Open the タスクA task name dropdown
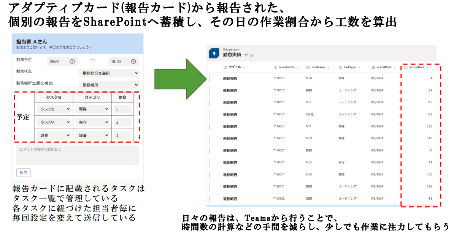This screenshot has height=235, width=454. click(x=54, y=122)
